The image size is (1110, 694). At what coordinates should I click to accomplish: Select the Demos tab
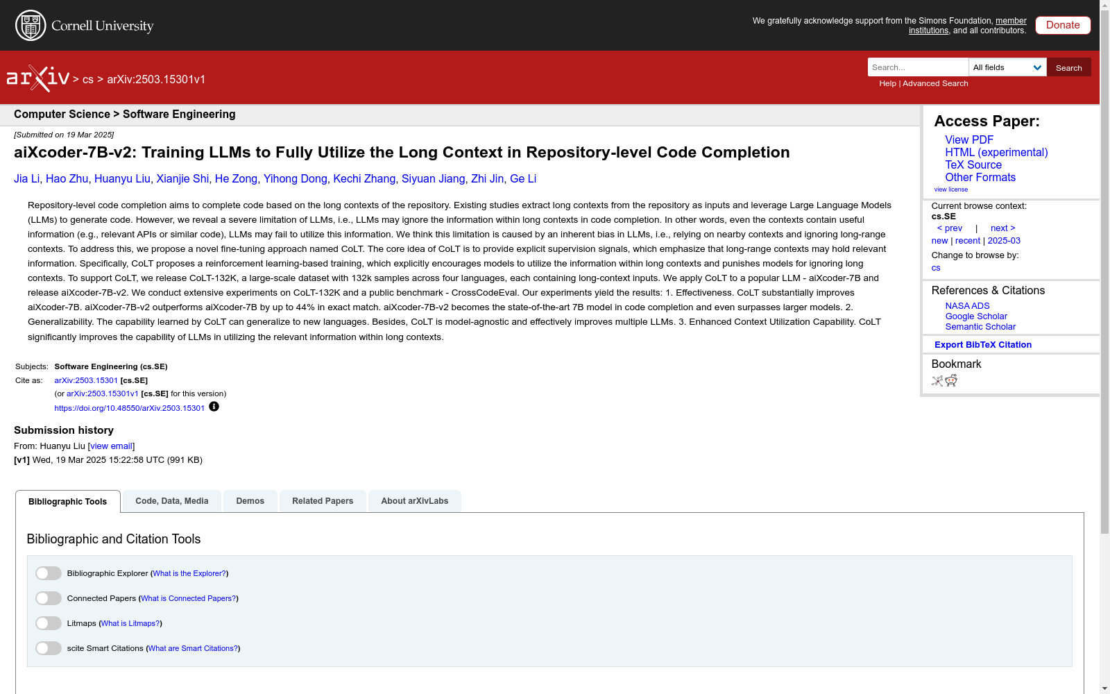[250, 501]
